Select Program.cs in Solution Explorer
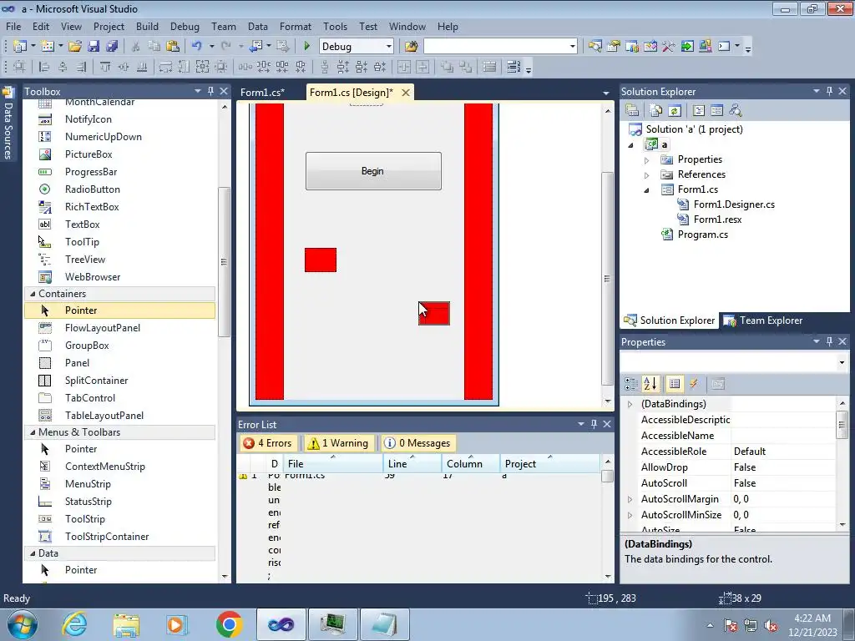 (x=702, y=235)
